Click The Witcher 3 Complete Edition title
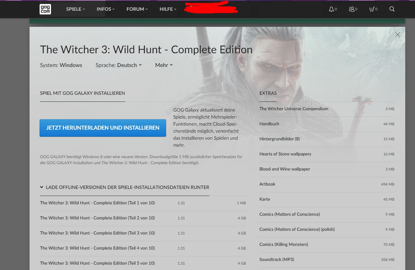The width and height of the screenshot is (415, 270). point(146,50)
